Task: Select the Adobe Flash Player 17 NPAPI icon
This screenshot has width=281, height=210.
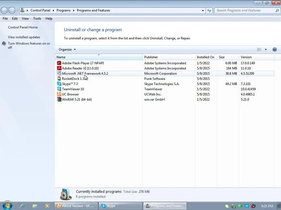Action: tap(59, 63)
